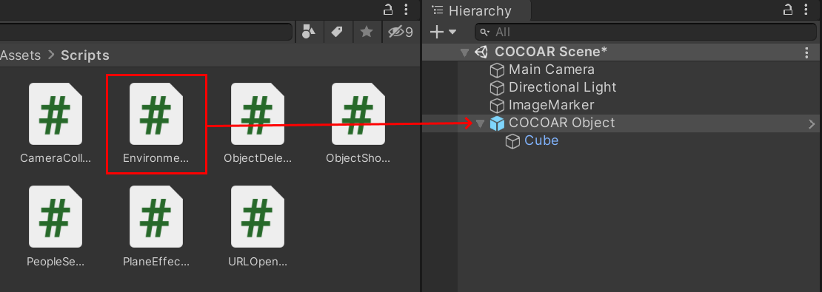Collapse the COCOAR Object tree node
This screenshot has height=292, width=822.
pos(480,123)
